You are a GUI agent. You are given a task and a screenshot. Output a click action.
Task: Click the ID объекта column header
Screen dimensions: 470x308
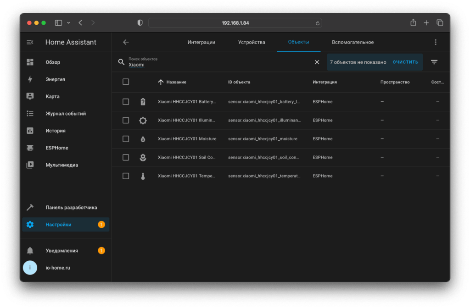tap(239, 82)
